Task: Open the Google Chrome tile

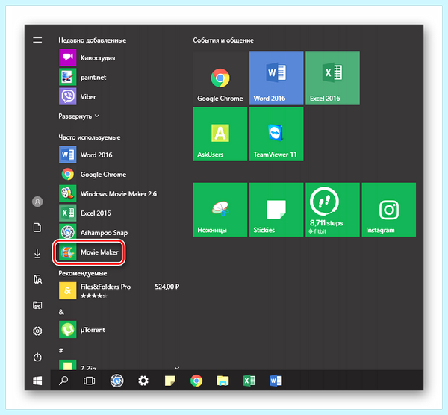Action: (220, 78)
